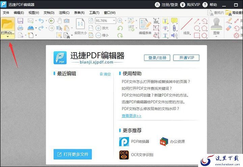The width and height of the screenshot is (243, 167).
Task: Click the 打开更多文件 button
Action: tap(73, 154)
